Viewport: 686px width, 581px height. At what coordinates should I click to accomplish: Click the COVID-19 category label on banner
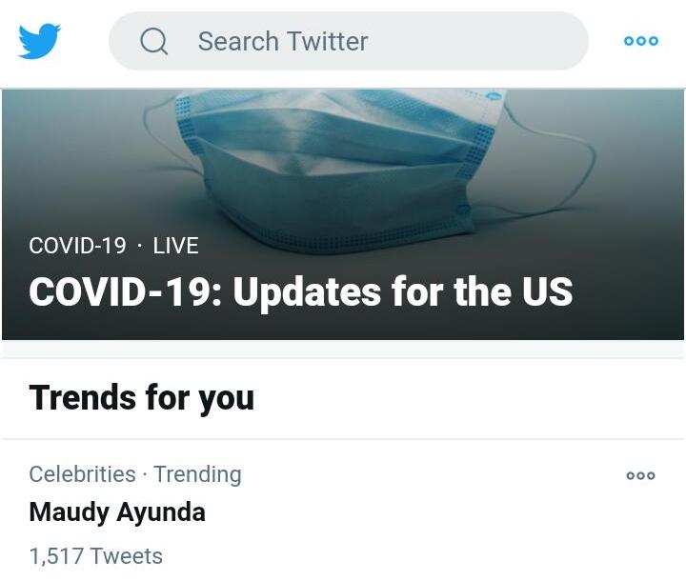point(77,246)
